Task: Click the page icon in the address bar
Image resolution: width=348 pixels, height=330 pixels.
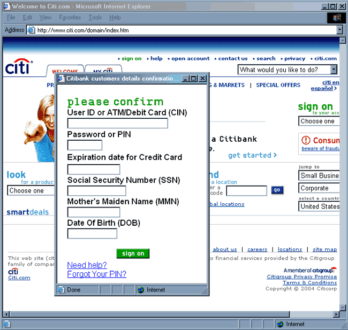Action: tap(31, 30)
